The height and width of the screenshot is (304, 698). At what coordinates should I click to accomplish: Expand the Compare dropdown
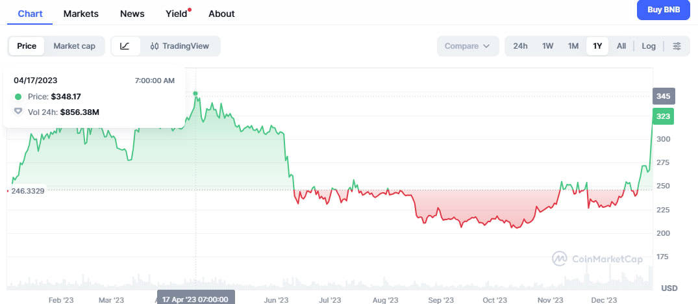click(467, 46)
